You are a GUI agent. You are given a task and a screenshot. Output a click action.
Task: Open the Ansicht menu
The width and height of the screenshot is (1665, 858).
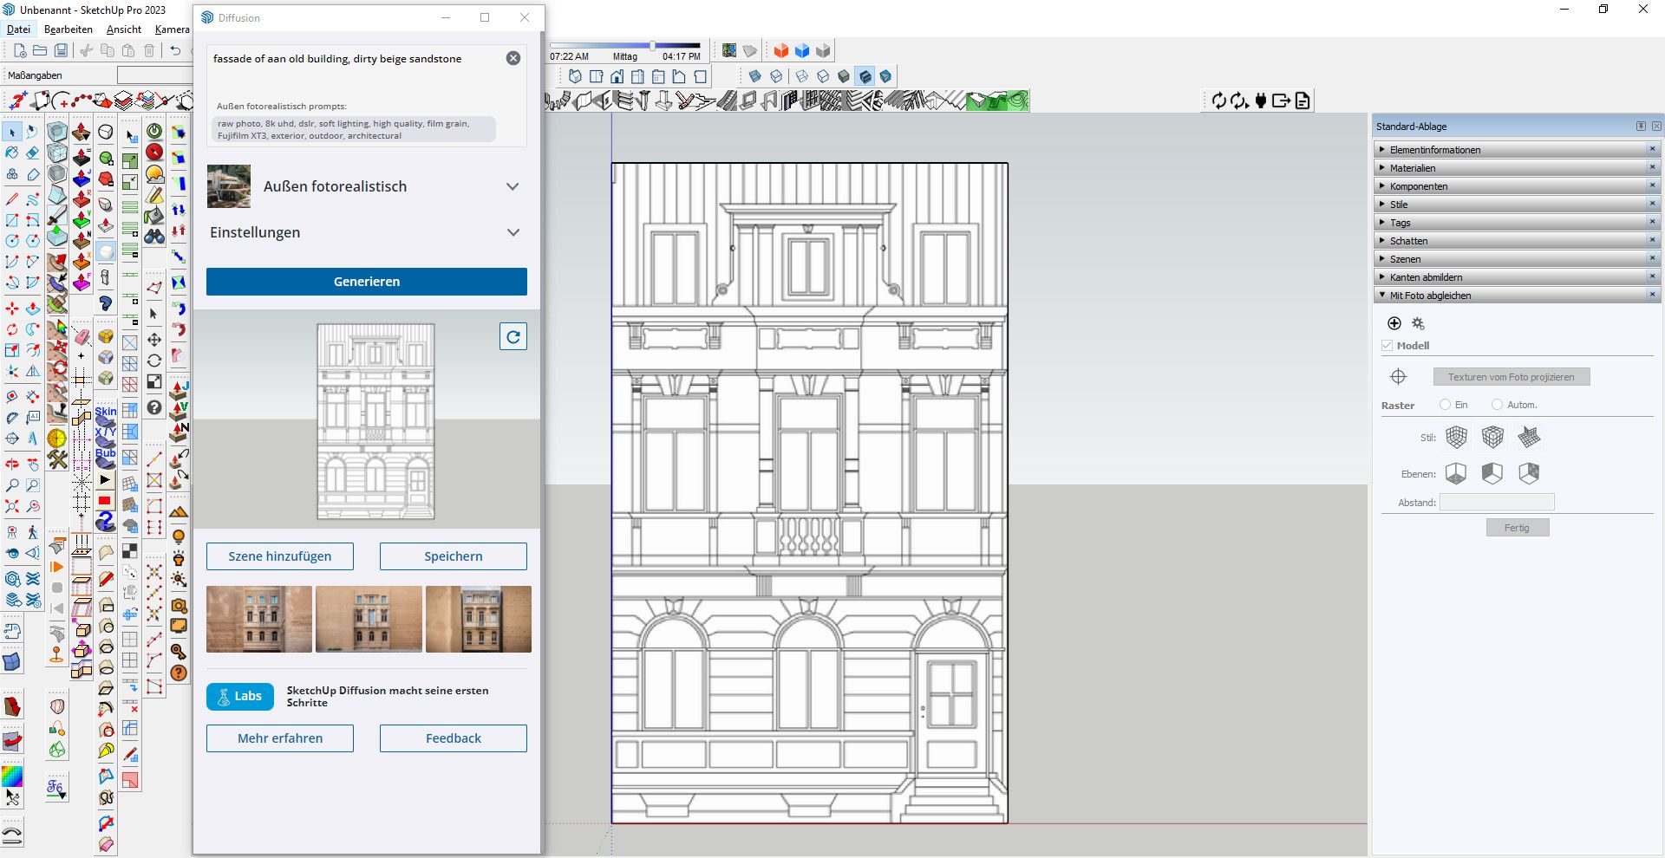click(124, 29)
